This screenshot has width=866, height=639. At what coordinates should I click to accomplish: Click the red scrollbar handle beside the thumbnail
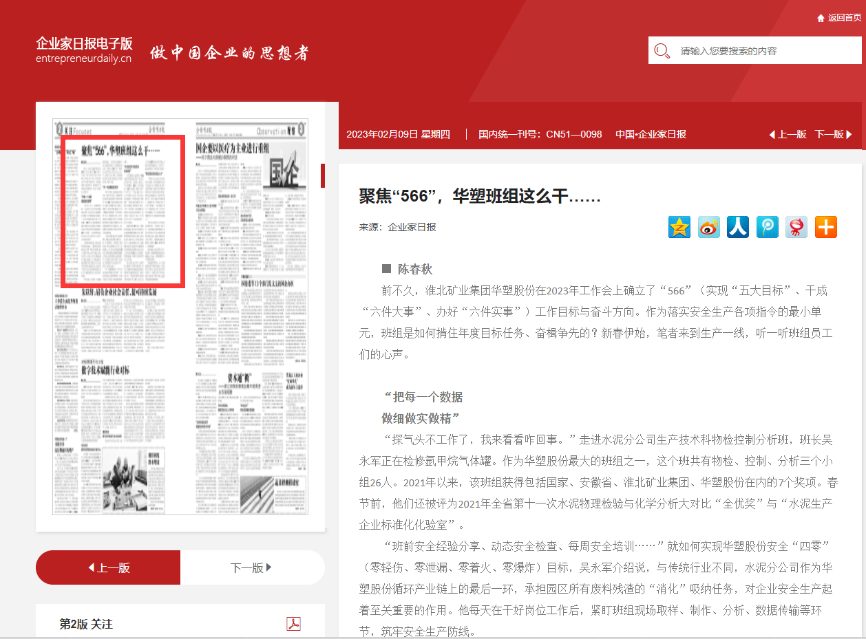point(323,175)
